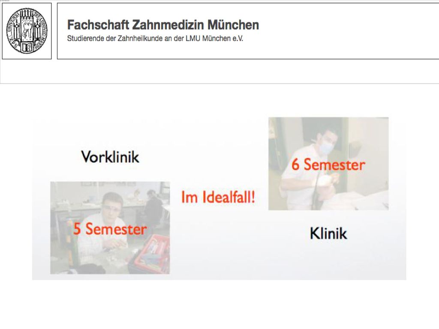This screenshot has height=329, width=439.
Task: Click the red '5 Semester' label
Action: (x=110, y=229)
